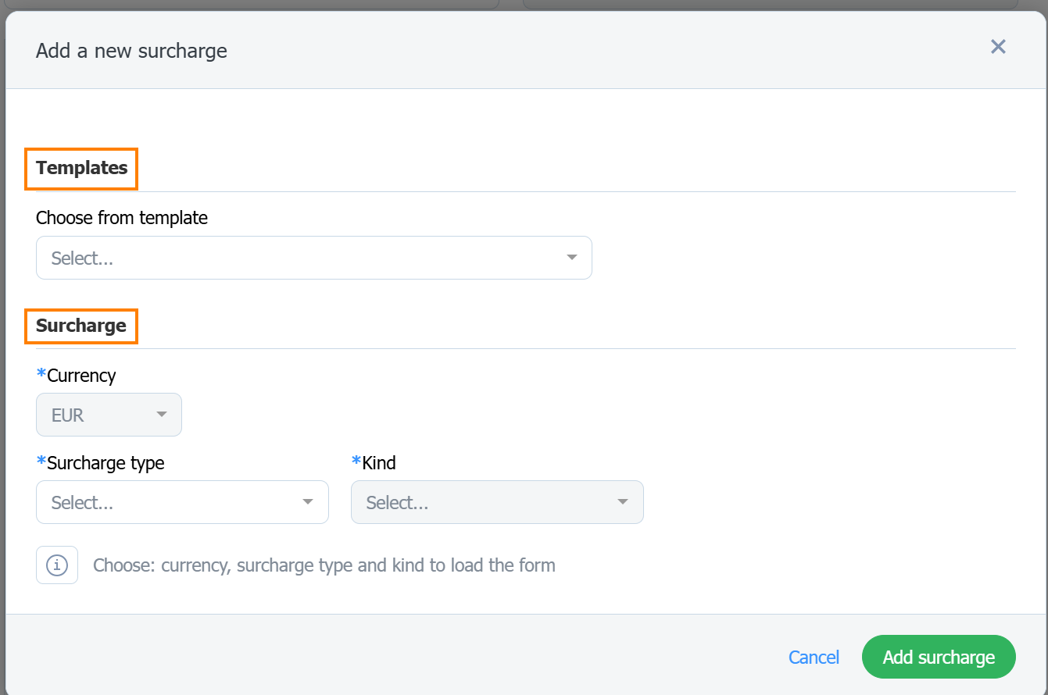Close the Add a new surcharge dialog

(x=998, y=47)
